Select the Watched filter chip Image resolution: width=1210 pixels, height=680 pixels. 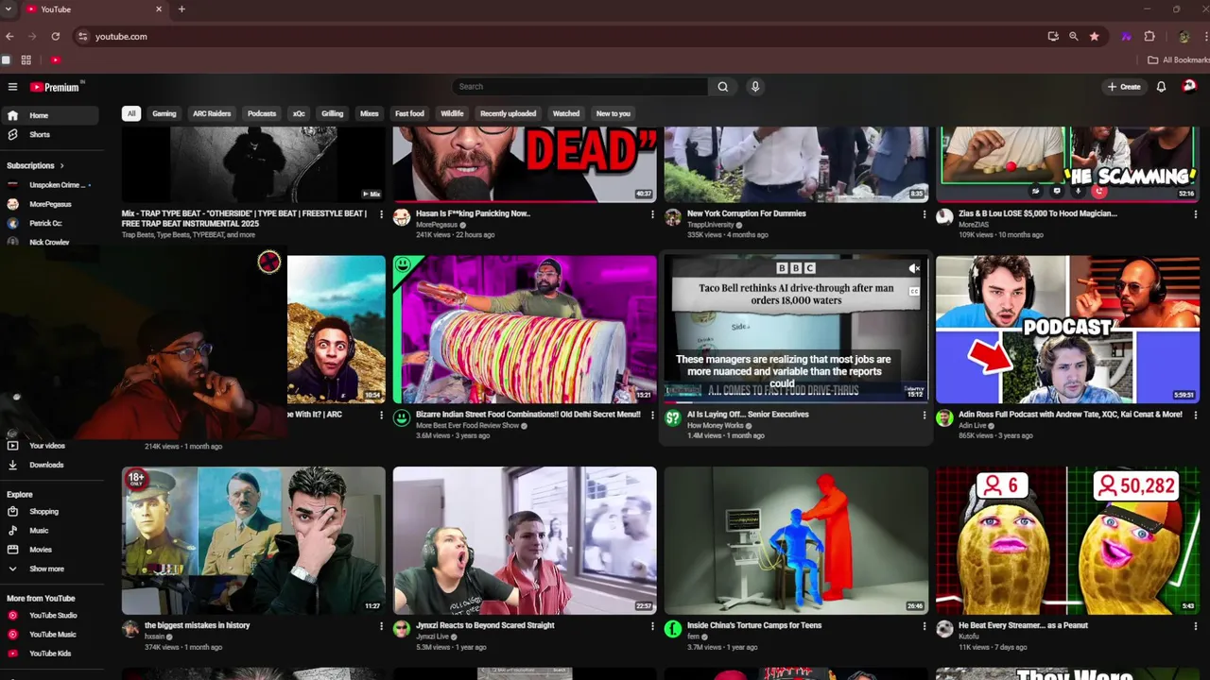coord(566,113)
